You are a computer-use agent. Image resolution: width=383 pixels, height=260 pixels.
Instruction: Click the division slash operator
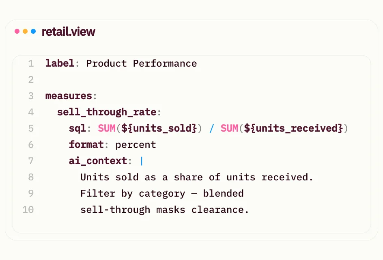[211, 128]
